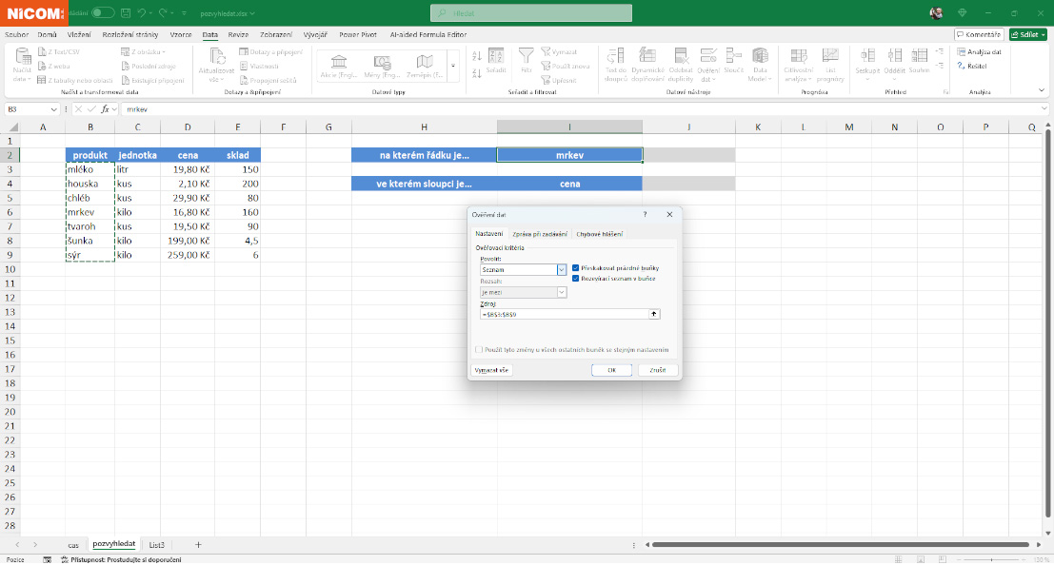The height and width of the screenshot is (565, 1054).
Task: Click the Vymazat vše button
Action: coord(491,370)
